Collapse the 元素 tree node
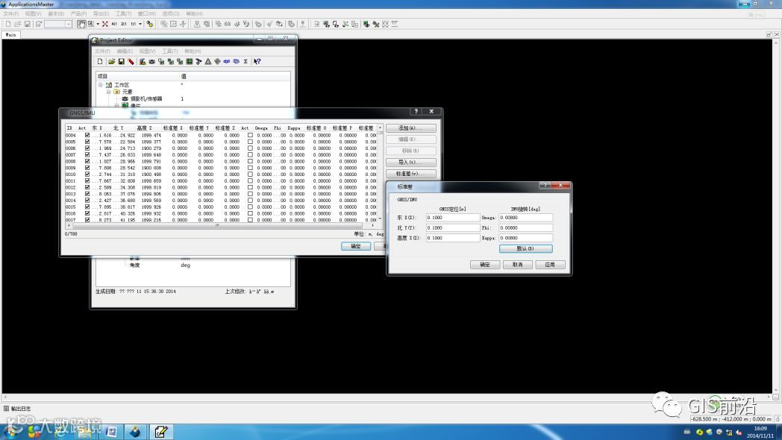782x440 pixels. pos(108,92)
